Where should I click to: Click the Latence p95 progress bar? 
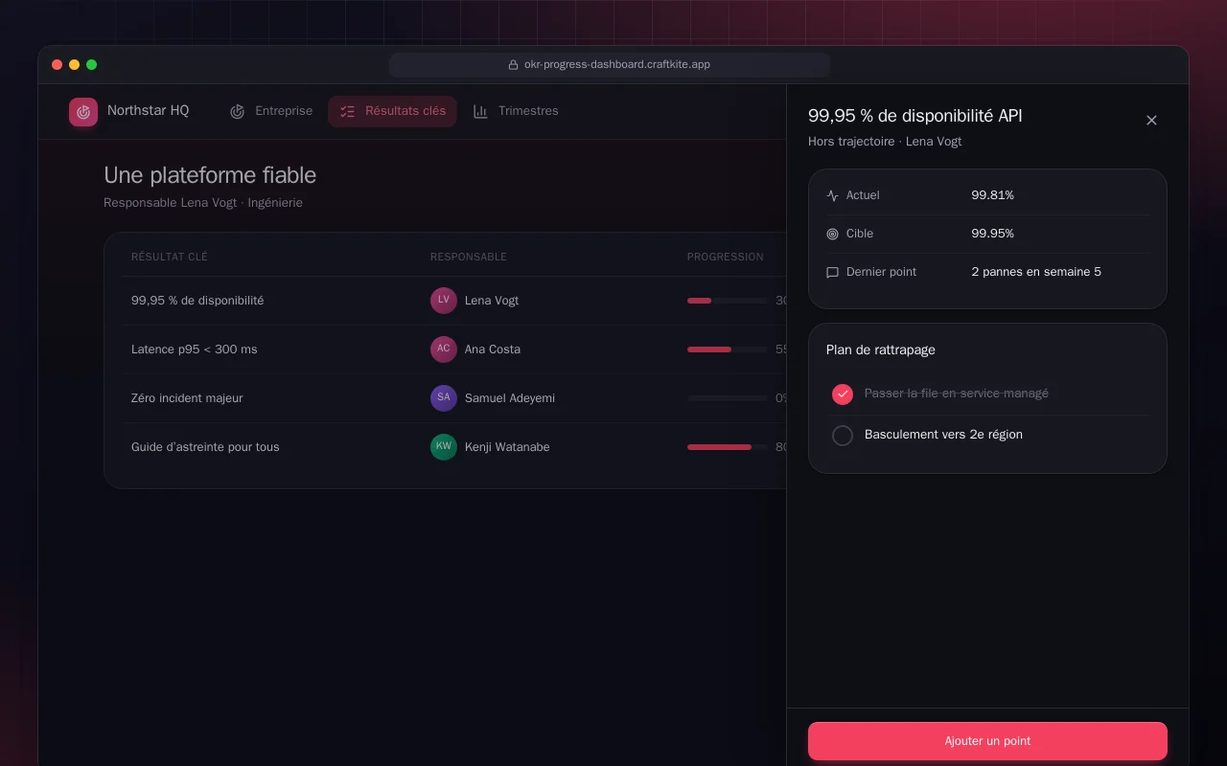(728, 349)
